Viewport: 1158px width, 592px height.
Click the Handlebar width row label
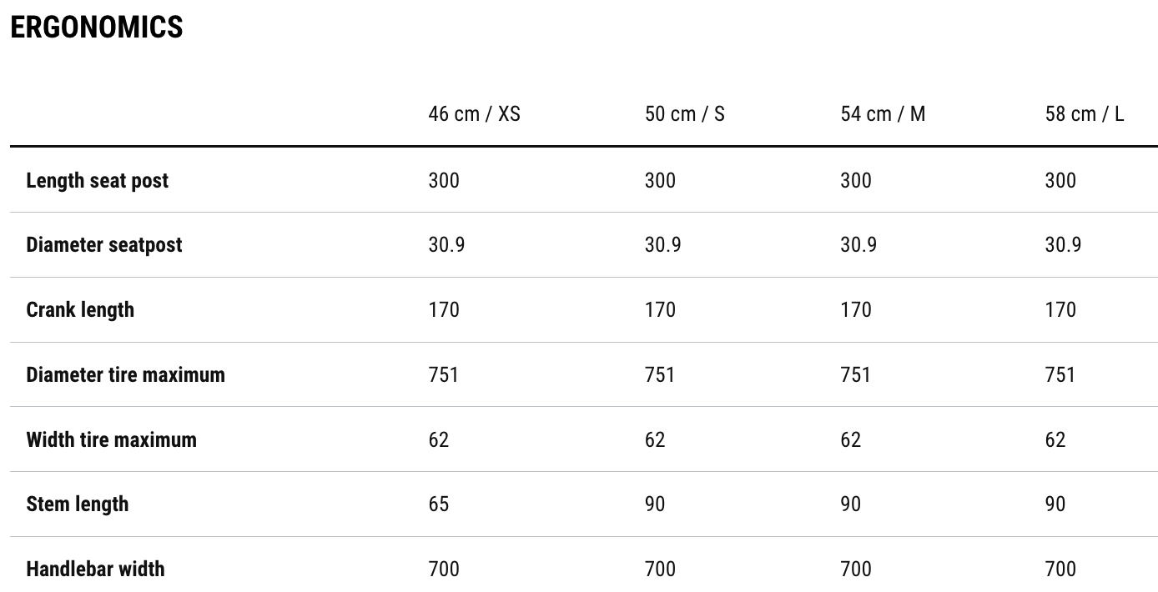pos(95,569)
